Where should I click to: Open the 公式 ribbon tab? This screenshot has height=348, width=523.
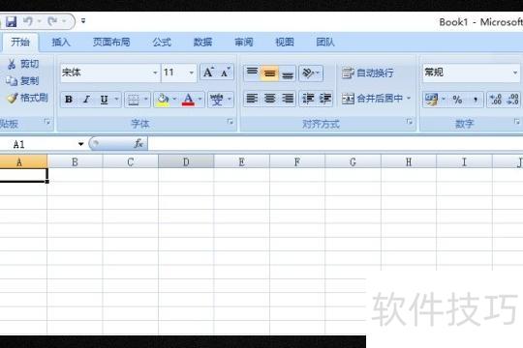[x=162, y=42]
